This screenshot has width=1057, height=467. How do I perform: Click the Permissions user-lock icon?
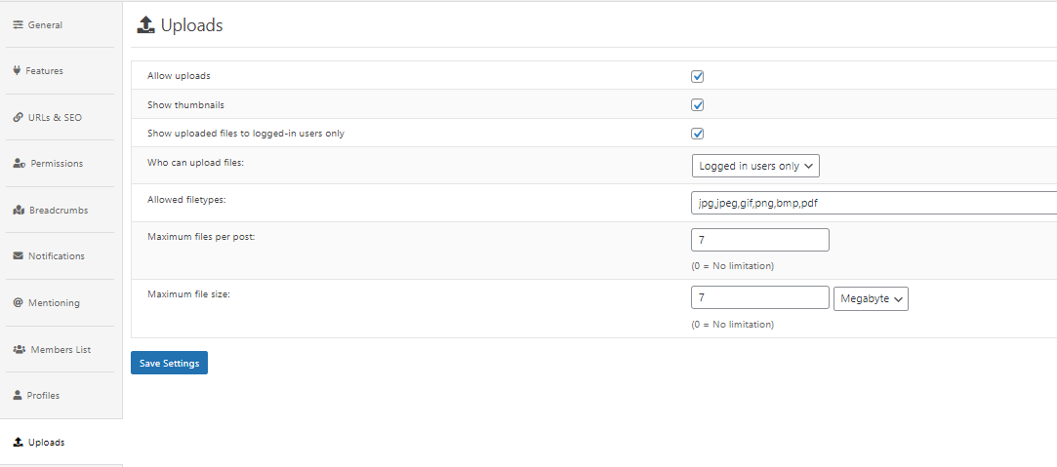20,164
